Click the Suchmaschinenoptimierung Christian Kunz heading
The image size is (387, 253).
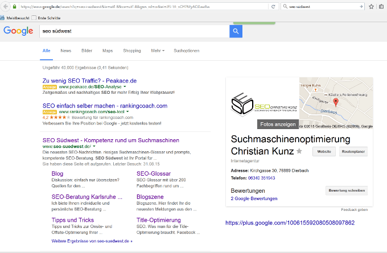290,145
